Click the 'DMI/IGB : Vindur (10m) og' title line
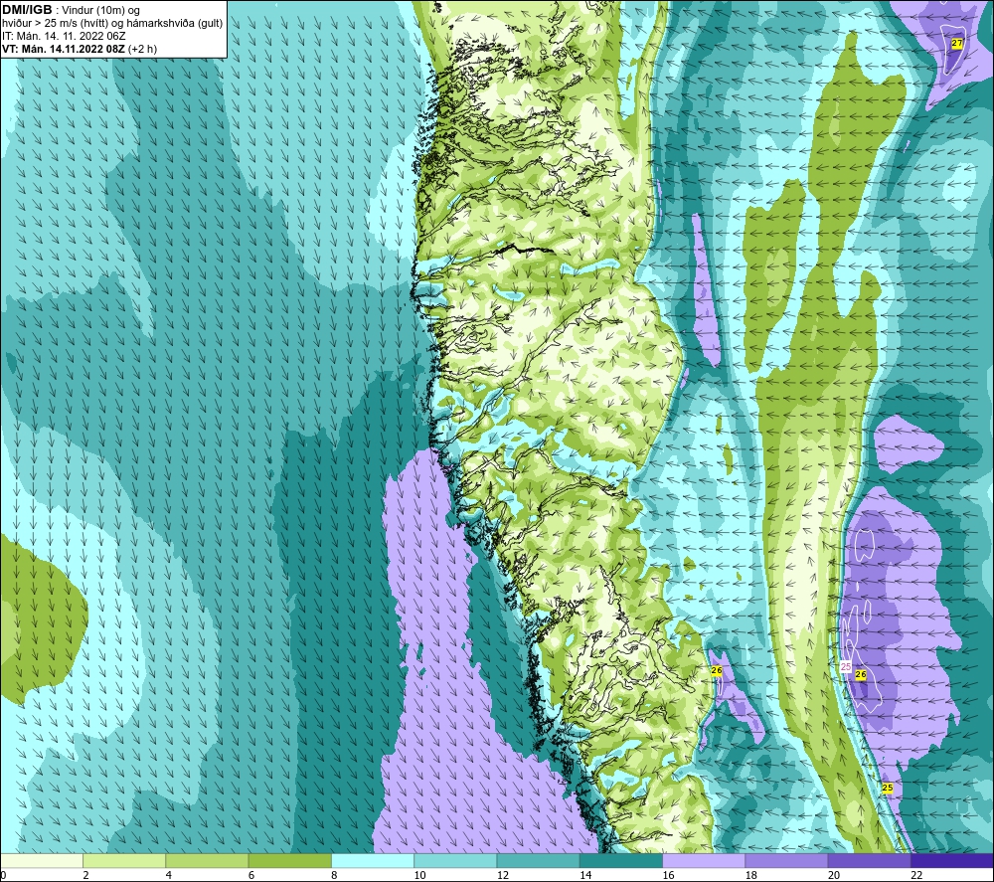994x882 pixels. 72,10
